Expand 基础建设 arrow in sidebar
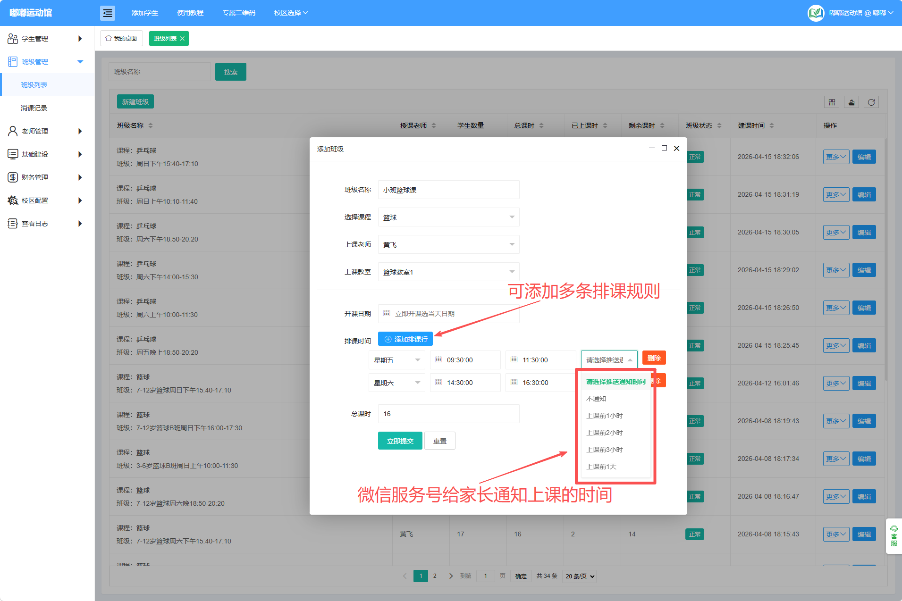 tap(80, 154)
